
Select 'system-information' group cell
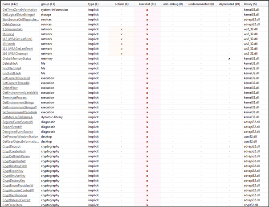tap(54, 10)
